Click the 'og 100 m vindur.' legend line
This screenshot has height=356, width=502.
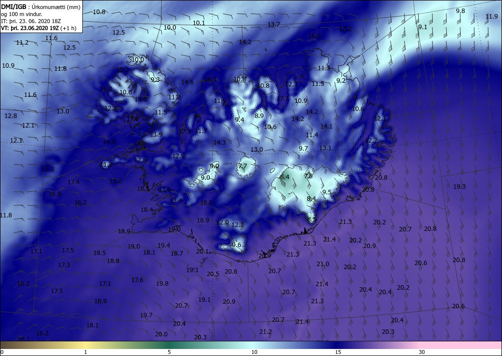[x=22, y=15]
